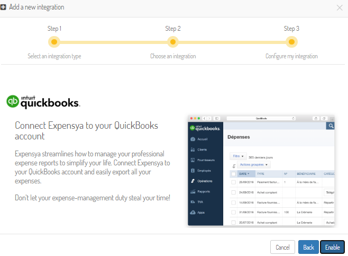This screenshot has width=348, height=256.
Task: Click the Intuit QuickBooks logo
Action: (x=43, y=102)
